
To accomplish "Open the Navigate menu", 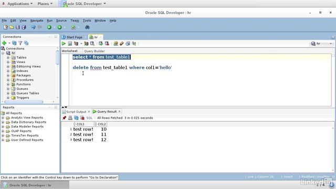I will tap(37, 20).
